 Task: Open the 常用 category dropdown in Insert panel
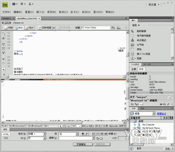coord(136,25)
